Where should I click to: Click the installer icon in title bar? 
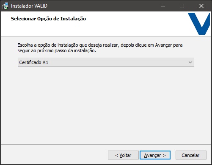tap(6, 6)
